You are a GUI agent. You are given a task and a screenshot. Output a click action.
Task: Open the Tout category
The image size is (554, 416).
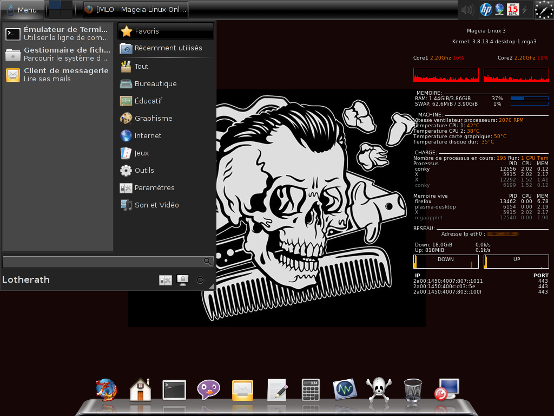(166, 67)
